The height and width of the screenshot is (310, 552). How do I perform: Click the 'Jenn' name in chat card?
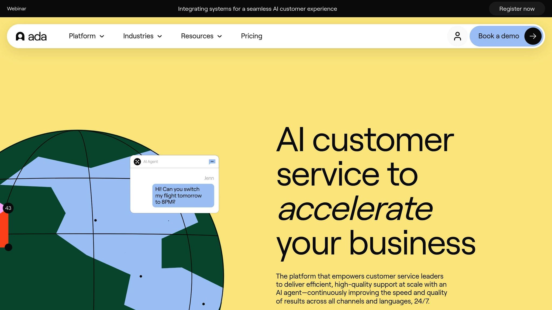(x=209, y=178)
